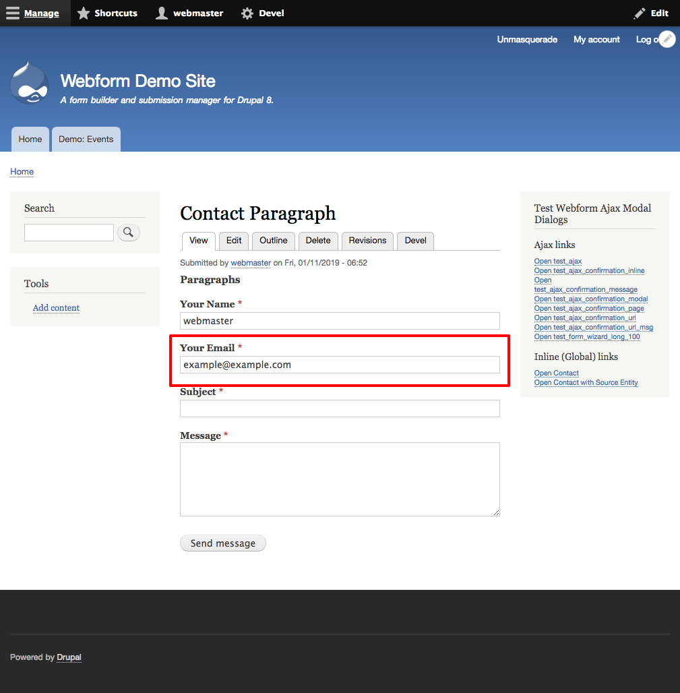Open the Revisions tab
The image size is (680, 693).
click(x=367, y=241)
